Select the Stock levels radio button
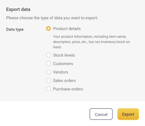The image size is (145, 126). coord(48,55)
